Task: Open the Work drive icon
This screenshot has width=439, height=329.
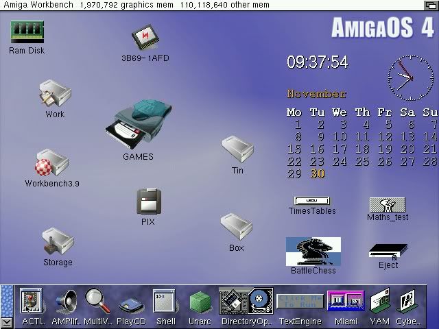Action: click(x=55, y=93)
